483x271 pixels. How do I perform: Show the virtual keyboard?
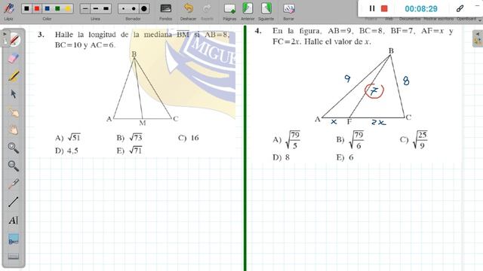tap(14, 256)
